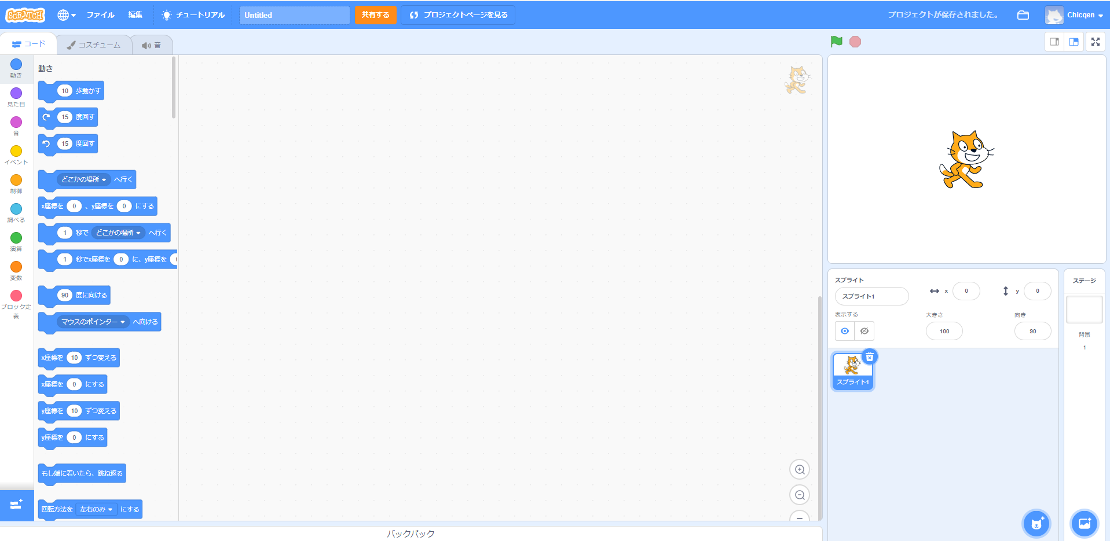Viewport: 1110px width, 541px height.
Task: Select the 調べる sensing category
Action: click(x=16, y=212)
